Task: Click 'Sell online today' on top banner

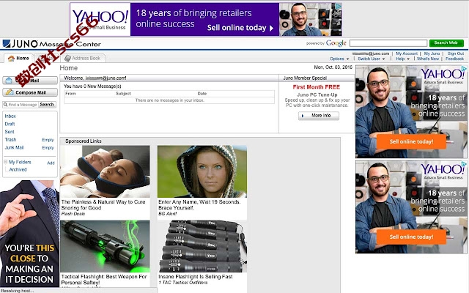Action: tap(240, 28)
